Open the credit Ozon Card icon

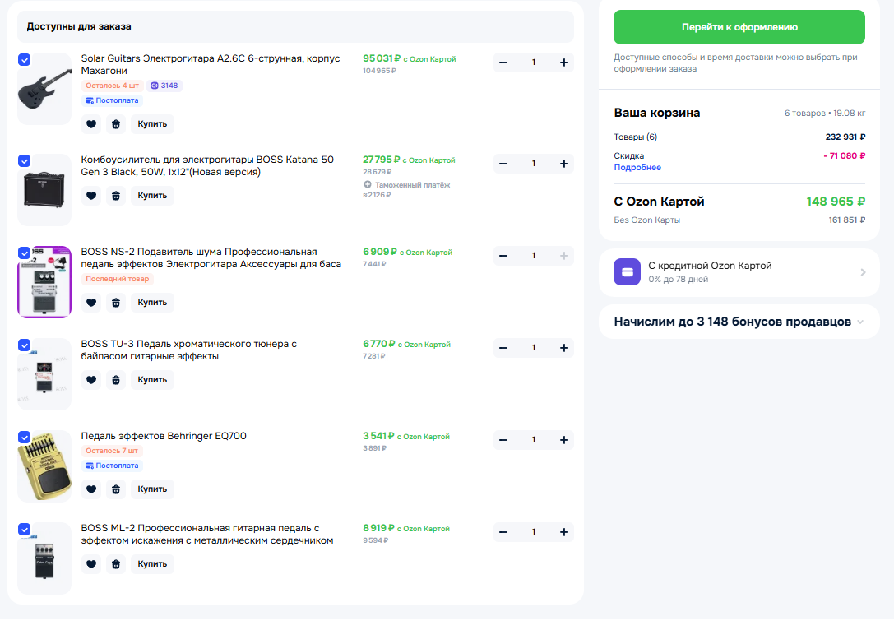[628, 272]
